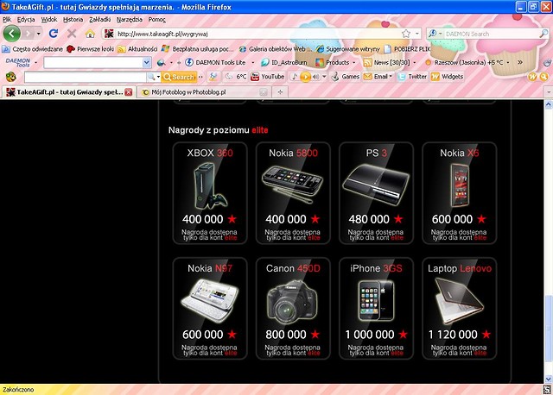
Task: Open the Aktualności feed bookmark
Action: (x=137, y=48)
